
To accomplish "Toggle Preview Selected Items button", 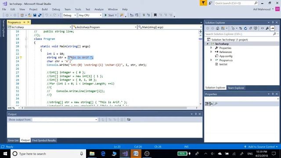I will 272,28.
